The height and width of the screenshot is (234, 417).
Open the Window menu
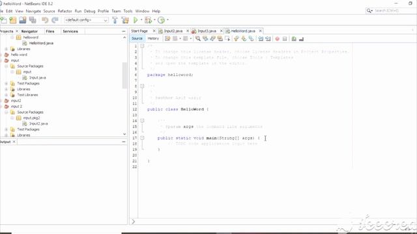click(142, 11)
